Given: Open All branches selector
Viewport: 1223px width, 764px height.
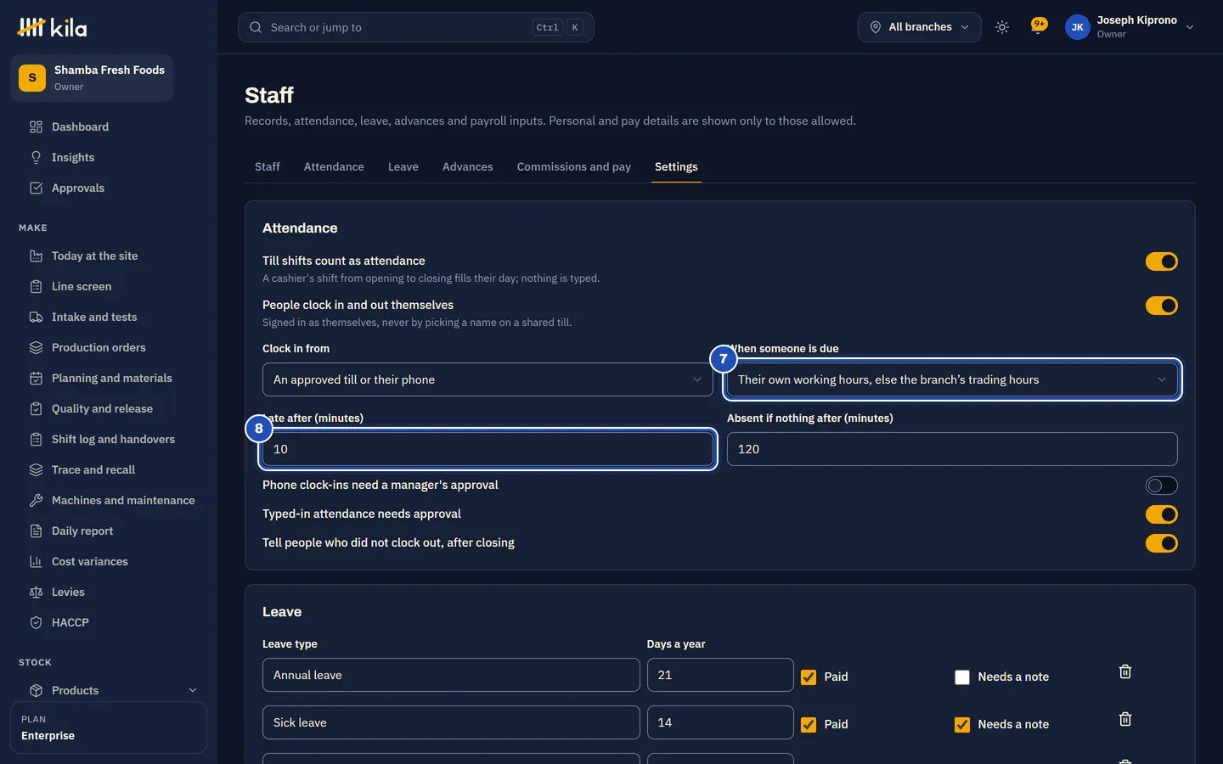Looking at the screenshot, I should [919, 27].
